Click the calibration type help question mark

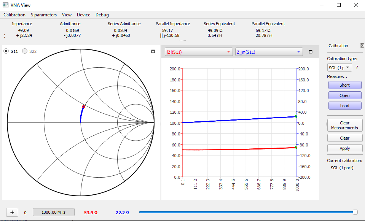[x=357, y=67]
